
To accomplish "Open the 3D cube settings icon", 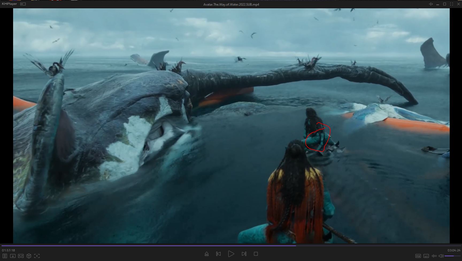I will [x=29, y=256].
